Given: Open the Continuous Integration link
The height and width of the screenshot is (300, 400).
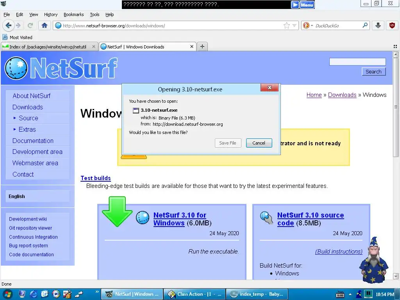Looking at the screenshot, I should [33, 237].
